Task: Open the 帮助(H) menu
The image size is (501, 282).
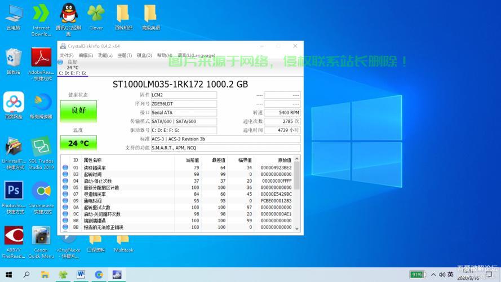Action: pos(164,55)
